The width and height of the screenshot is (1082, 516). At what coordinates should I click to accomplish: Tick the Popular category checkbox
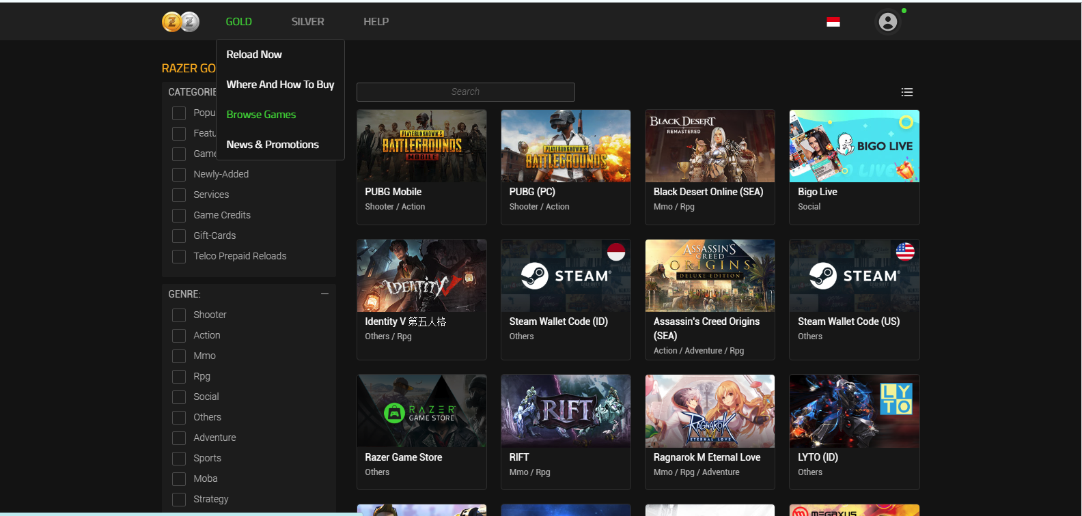tap(179, 113)
